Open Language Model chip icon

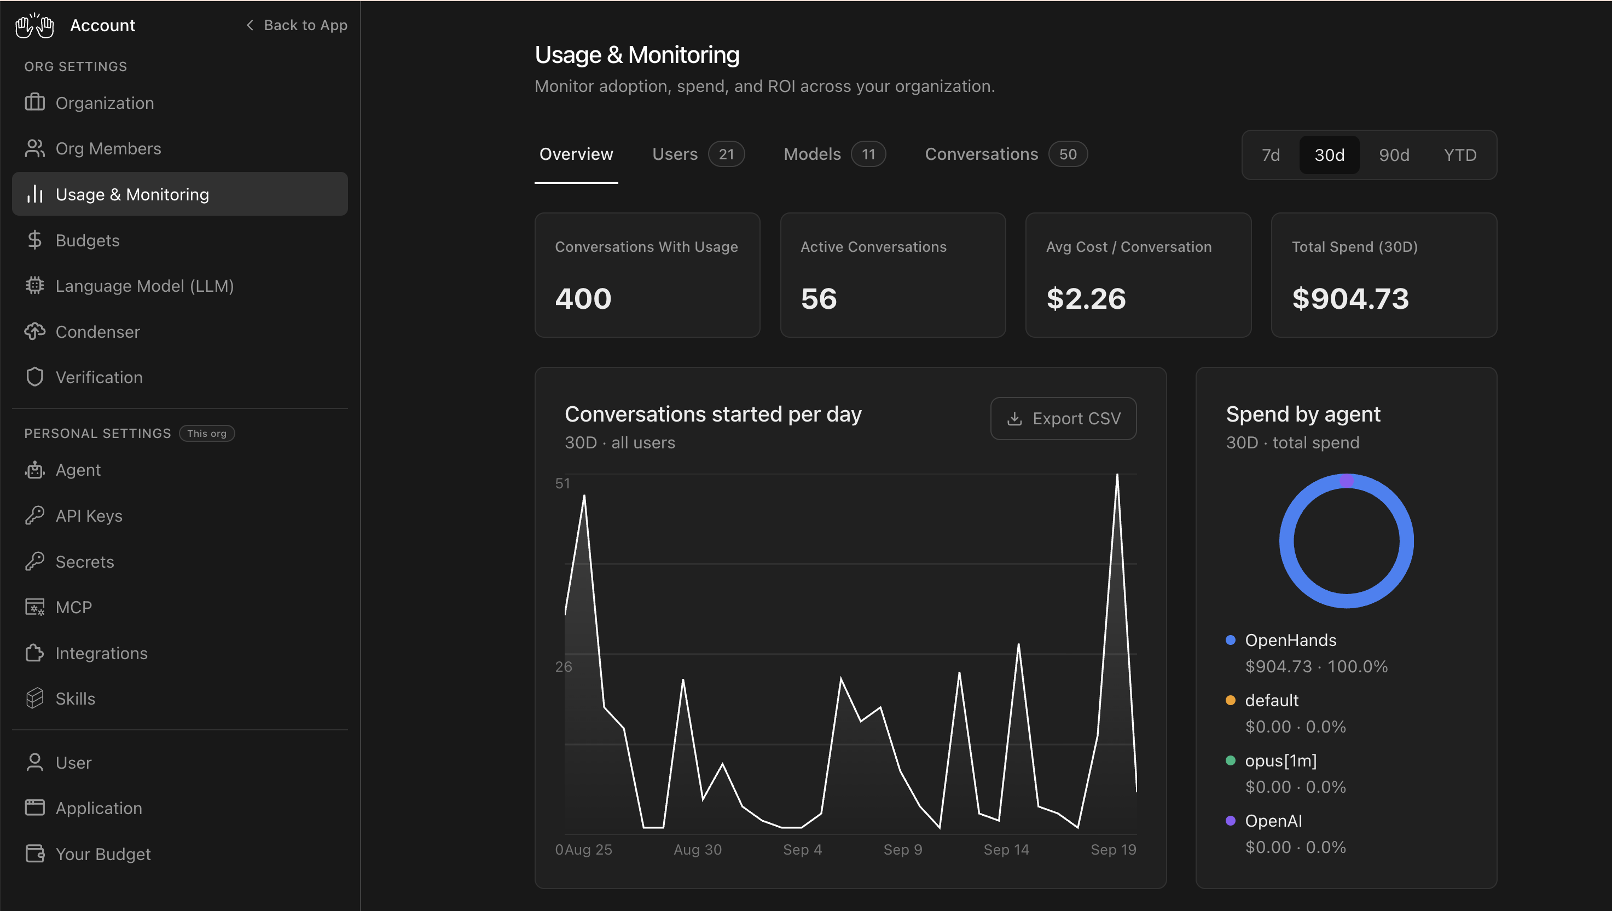point(35,286)
